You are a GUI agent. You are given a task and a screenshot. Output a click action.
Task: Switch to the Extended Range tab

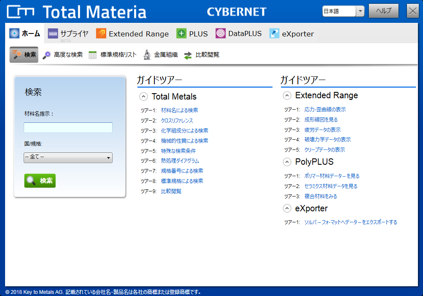coord(132,33)
